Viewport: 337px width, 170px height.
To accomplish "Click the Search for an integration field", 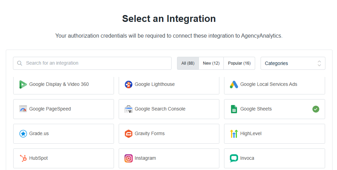I will click(92, 63).
